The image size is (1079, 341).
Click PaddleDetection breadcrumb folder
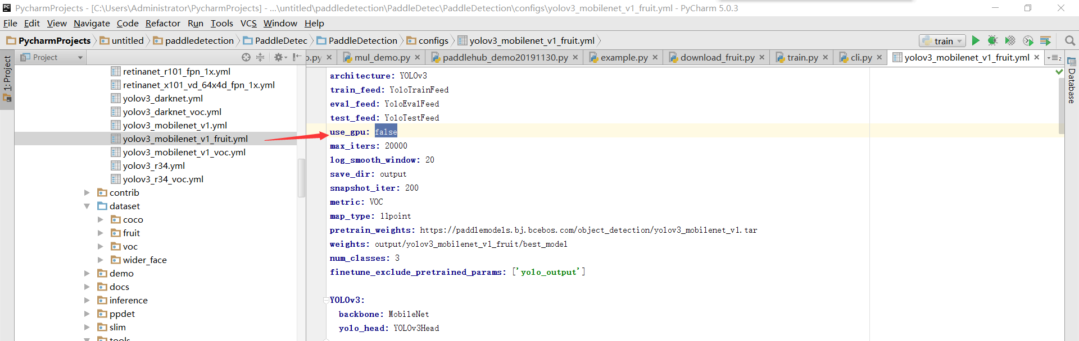[357, 40]
